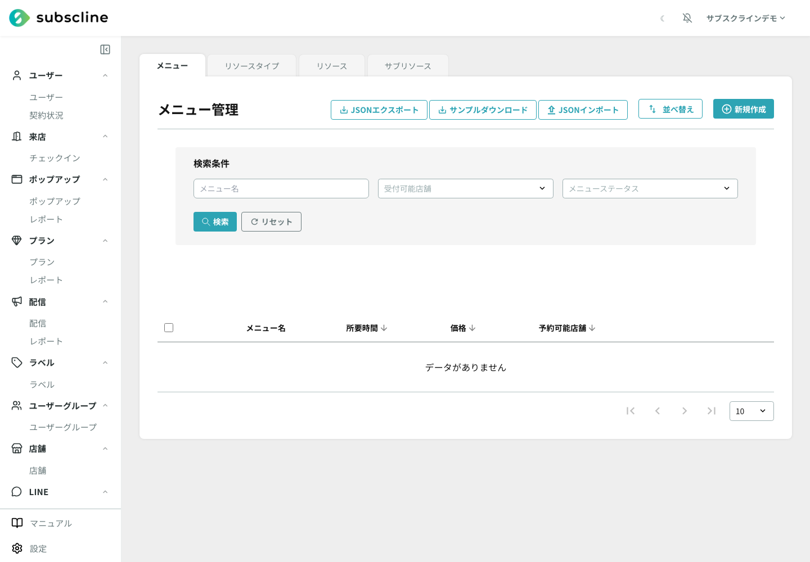Click the subscline logo

(58, 18)
